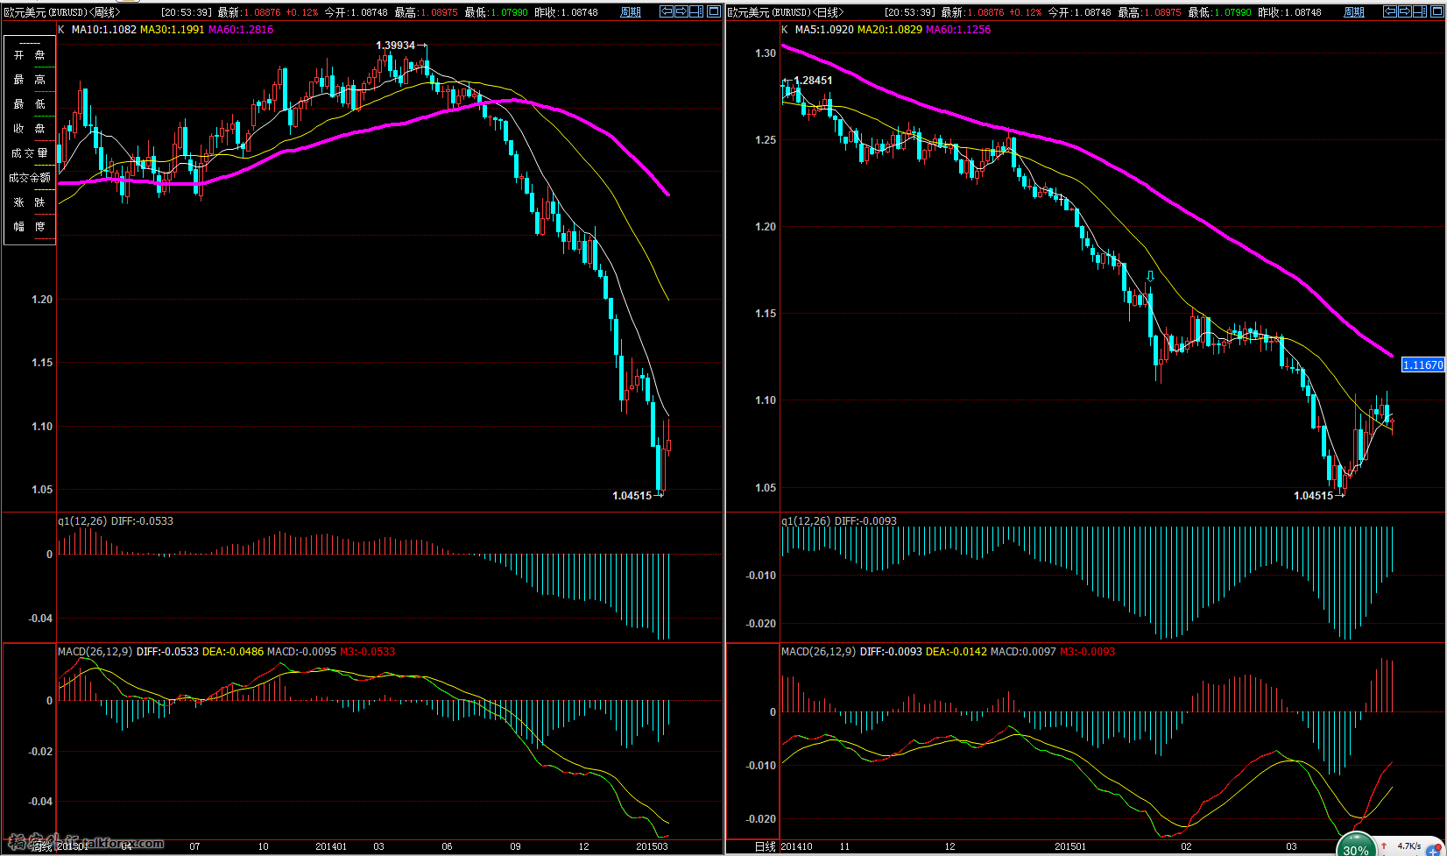The height and width of the screenshot is (856, 1447).
Task: Click the 涨跌 row in the info panel
Action: coord(30,202)
